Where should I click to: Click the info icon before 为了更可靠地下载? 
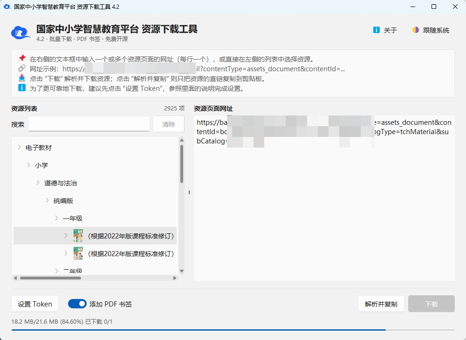coord(22,88)
